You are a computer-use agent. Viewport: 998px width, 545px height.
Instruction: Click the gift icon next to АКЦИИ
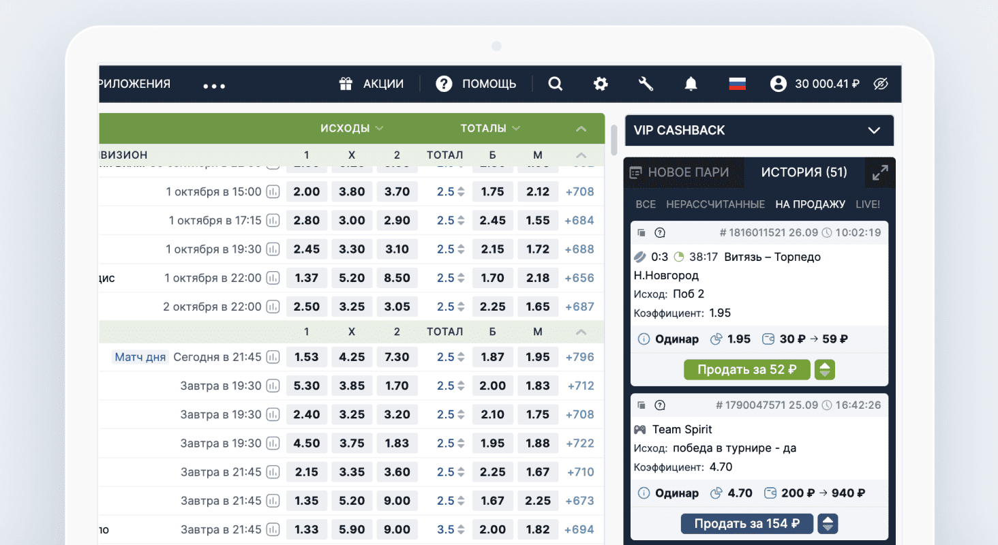click(x=346, y=84)
